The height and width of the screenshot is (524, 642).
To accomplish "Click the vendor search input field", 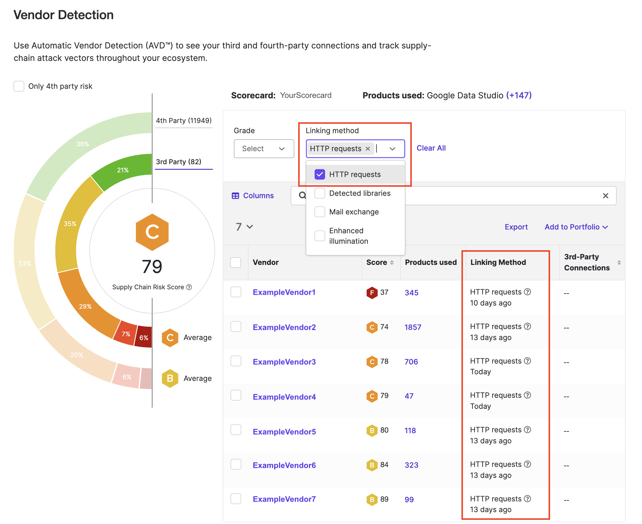I will coord(453,196).
